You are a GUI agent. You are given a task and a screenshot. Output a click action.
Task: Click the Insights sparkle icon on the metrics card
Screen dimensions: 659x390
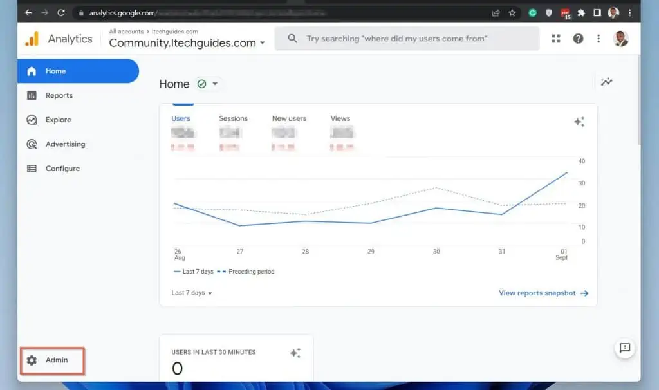[579, 121]
